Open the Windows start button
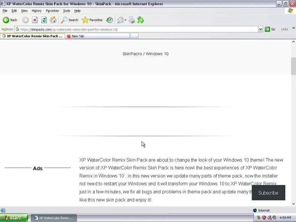296x222 pixels. pos(14,218)
